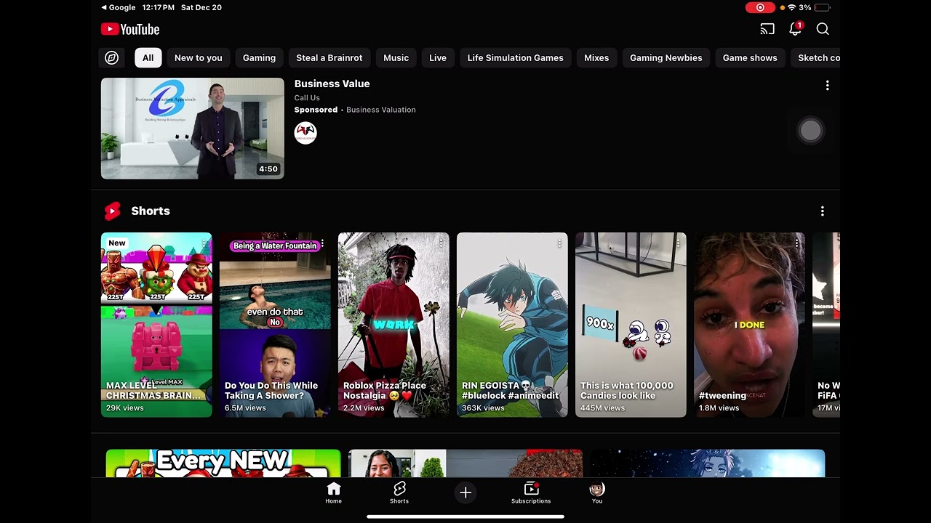Screen dimensions: 931x523
Task: Open the You profile tab
Action: [597, 492]
